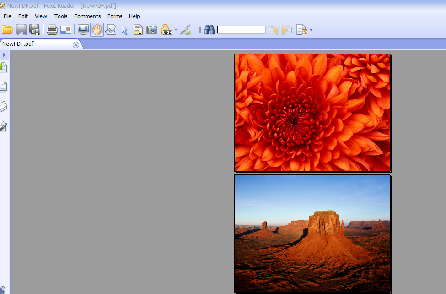The image size is (446, 294).
Task: Click Find Previous arrow button
Action: pyautogui.click(x=274, y=30)
